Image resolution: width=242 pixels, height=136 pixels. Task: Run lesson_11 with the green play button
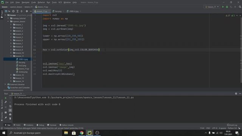(223, 7)
